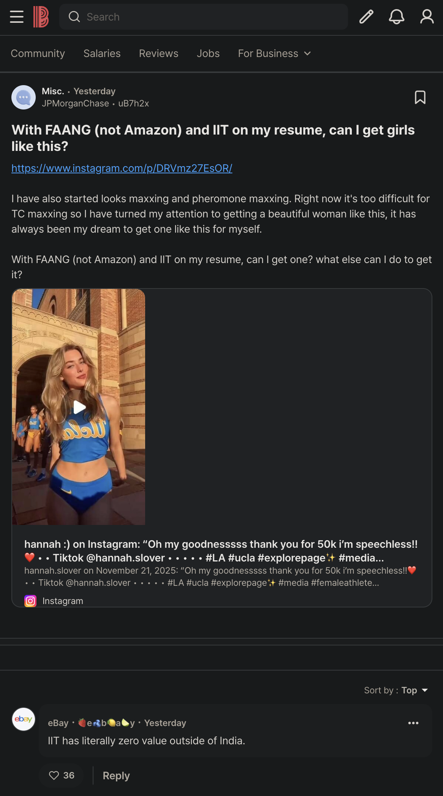Open the user profile icon
The image size is (443, 796).
(427, 17)
